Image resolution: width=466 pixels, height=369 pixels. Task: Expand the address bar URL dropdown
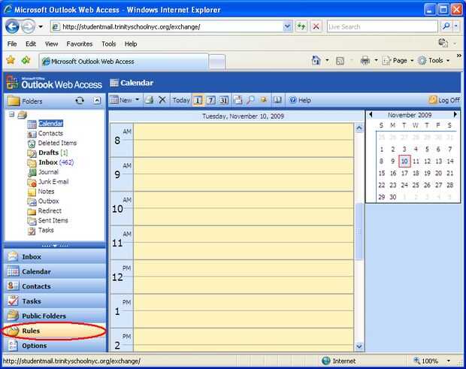pyautogui.click(x=287, y=27)
